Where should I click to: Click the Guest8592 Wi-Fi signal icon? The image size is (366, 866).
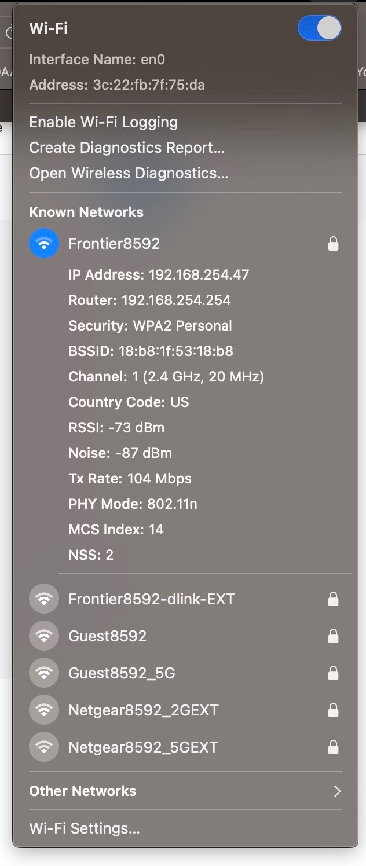point(44,636)
